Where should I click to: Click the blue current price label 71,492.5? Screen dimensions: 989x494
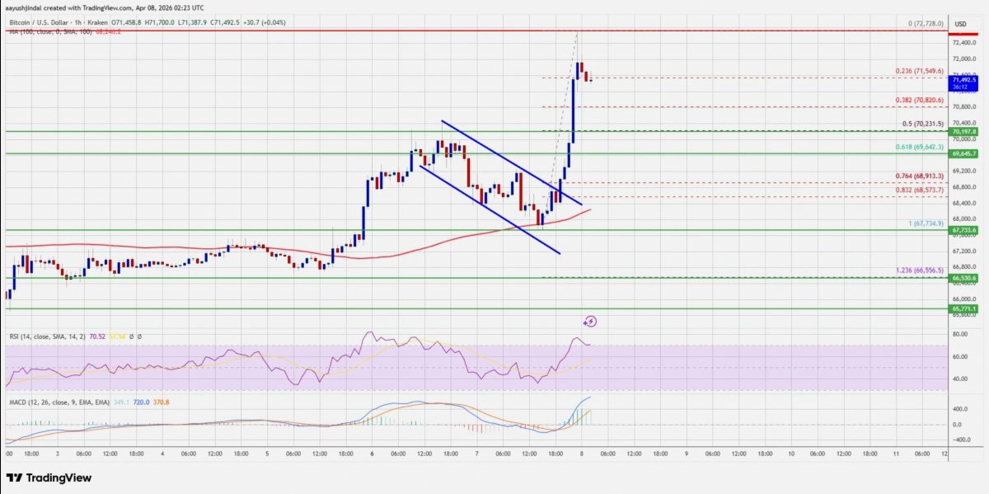point(963,80)
